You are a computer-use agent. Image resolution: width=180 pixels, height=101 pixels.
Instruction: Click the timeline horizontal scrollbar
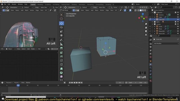[x=74, y=93]
